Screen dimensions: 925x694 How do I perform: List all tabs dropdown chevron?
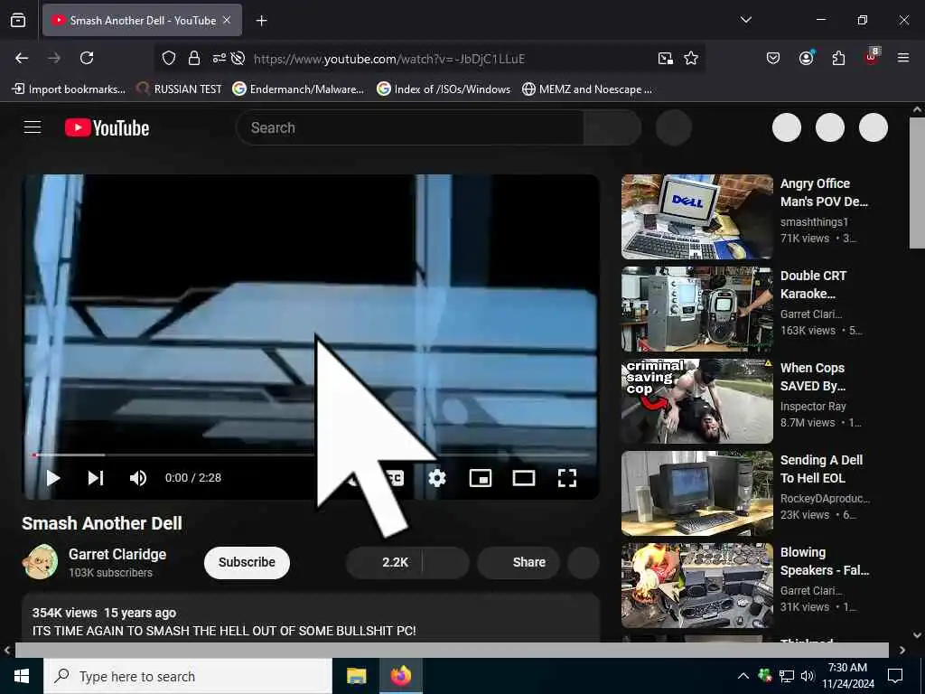(745, 20)
